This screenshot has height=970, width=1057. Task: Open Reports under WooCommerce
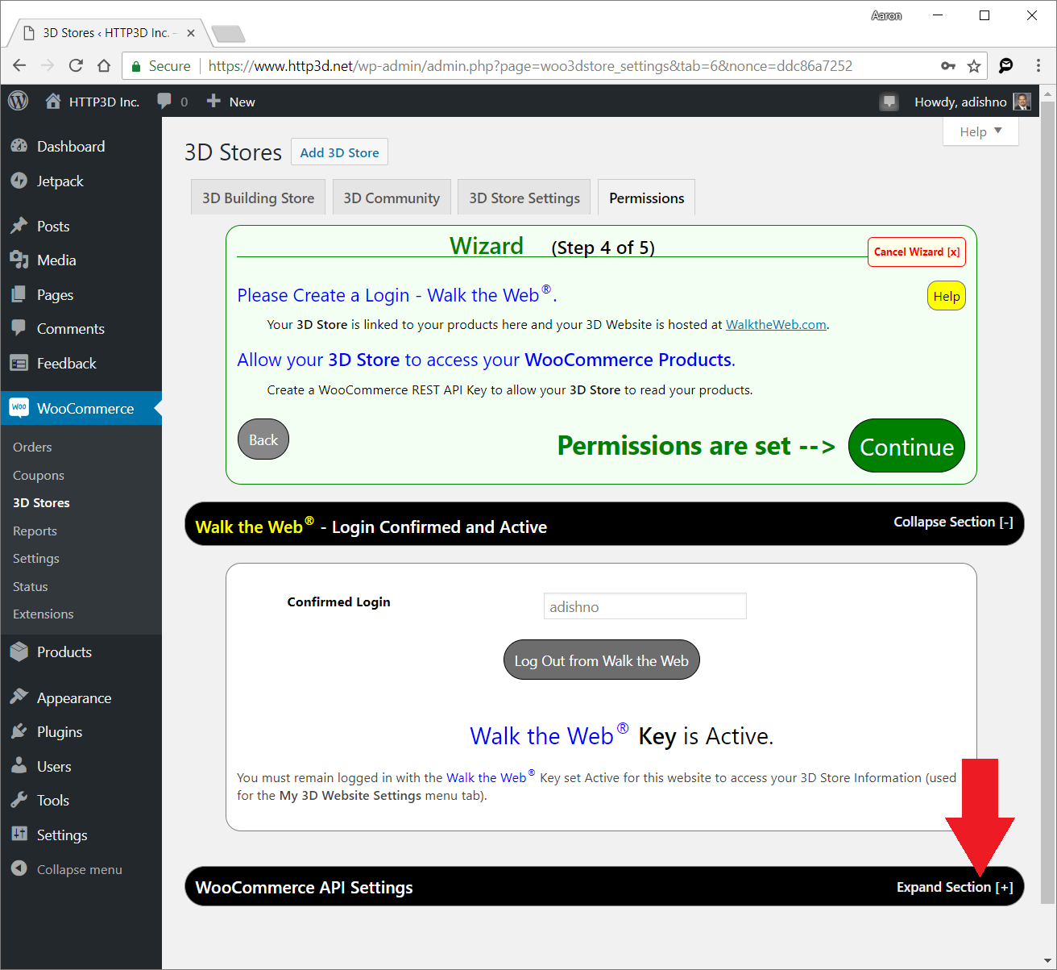click(35, 531)
